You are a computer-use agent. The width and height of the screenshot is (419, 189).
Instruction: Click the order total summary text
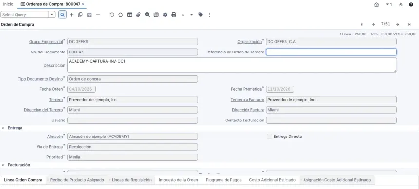378,34
